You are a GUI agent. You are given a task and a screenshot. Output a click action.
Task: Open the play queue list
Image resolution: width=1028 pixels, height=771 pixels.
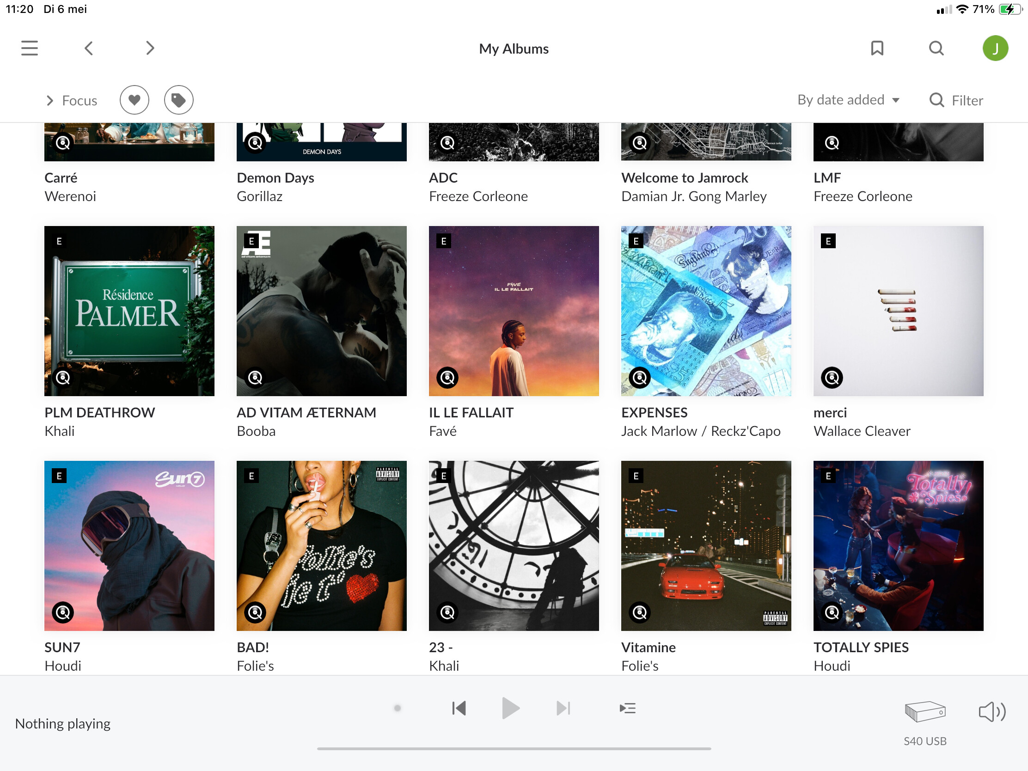tap(627, 708)
